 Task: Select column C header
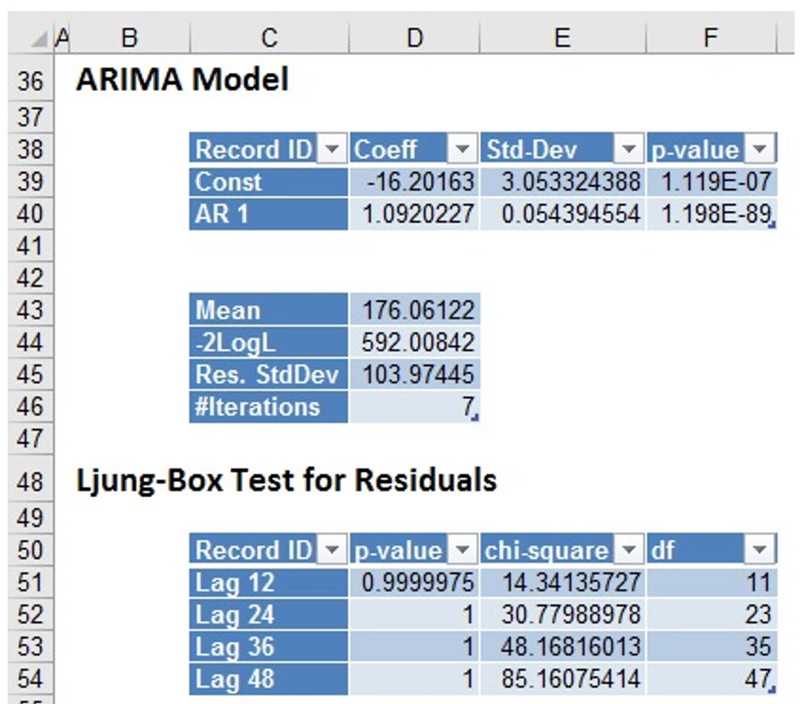pyautogui.click(x=269, y=36)
